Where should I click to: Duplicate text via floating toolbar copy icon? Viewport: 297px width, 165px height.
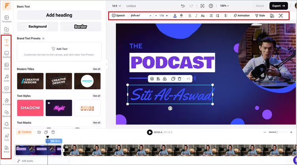(x=173, y=79)
